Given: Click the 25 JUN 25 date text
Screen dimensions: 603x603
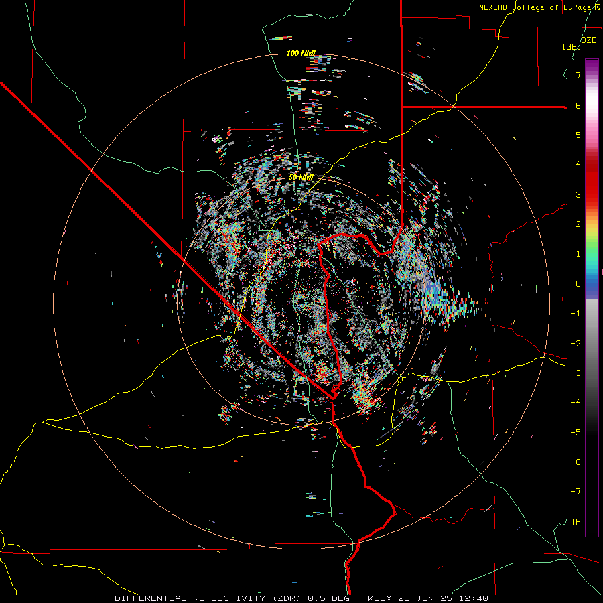Looking at the screenshot, I should click(x=425, y=598).
